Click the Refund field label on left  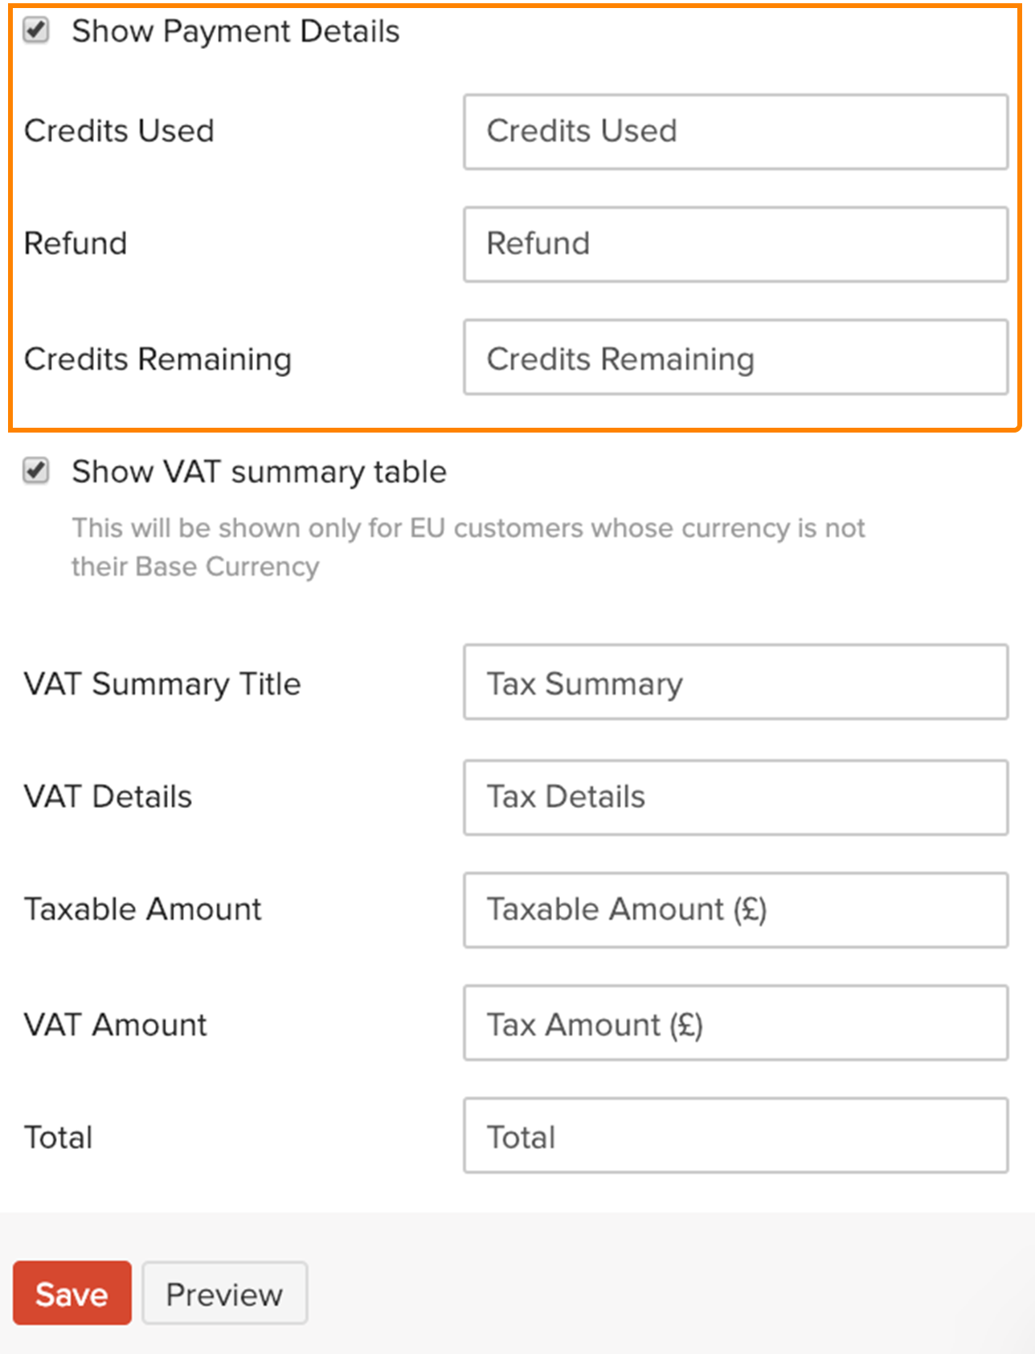76,244
